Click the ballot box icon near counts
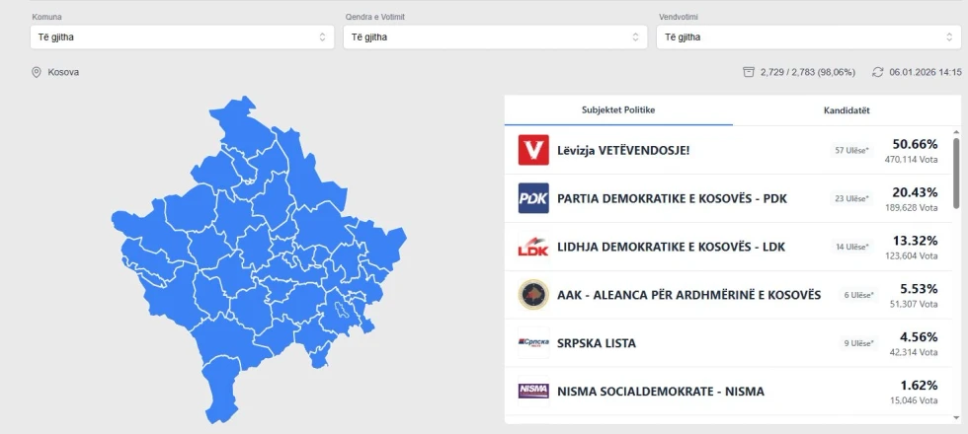This screenshot has height=434, width=968. [x=749, y=72]
